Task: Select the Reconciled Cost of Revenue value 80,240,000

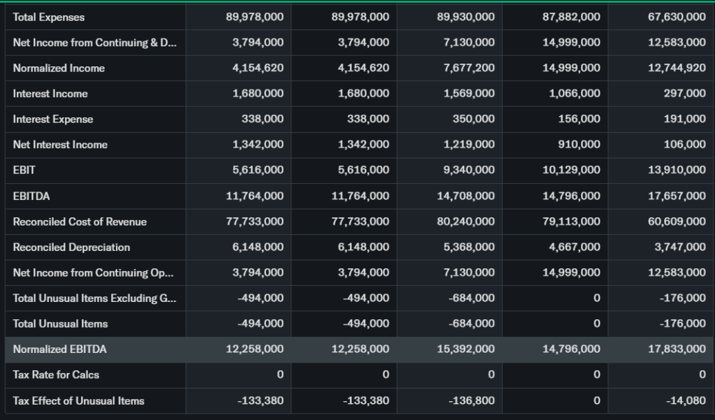Action: (466, 222)
